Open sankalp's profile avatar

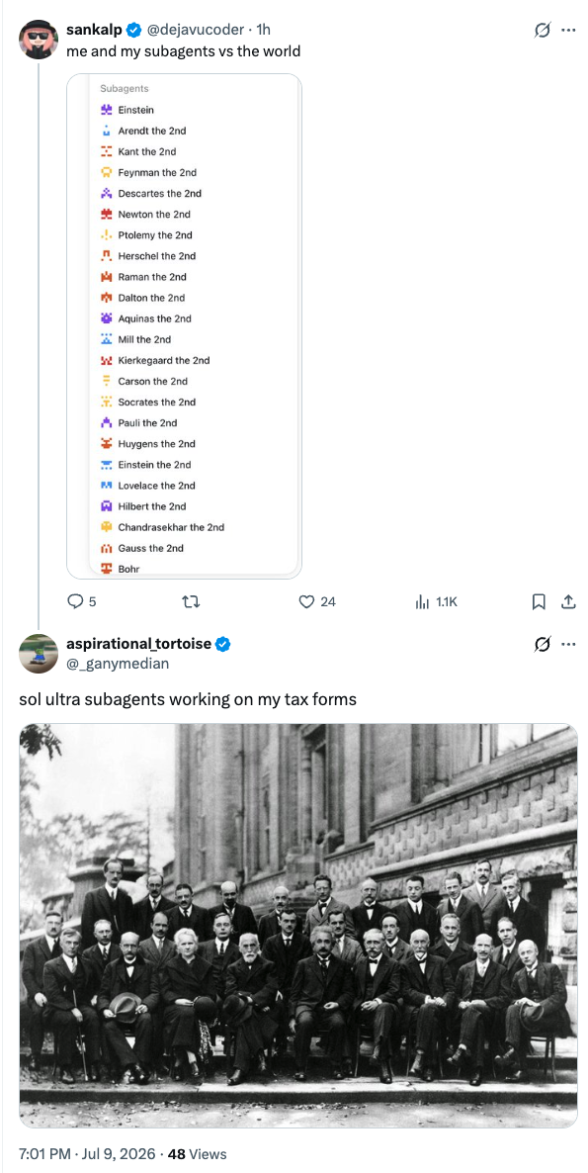tap(39, 39)
